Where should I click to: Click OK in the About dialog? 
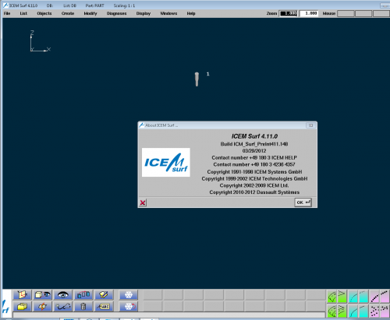coord(303,202)
